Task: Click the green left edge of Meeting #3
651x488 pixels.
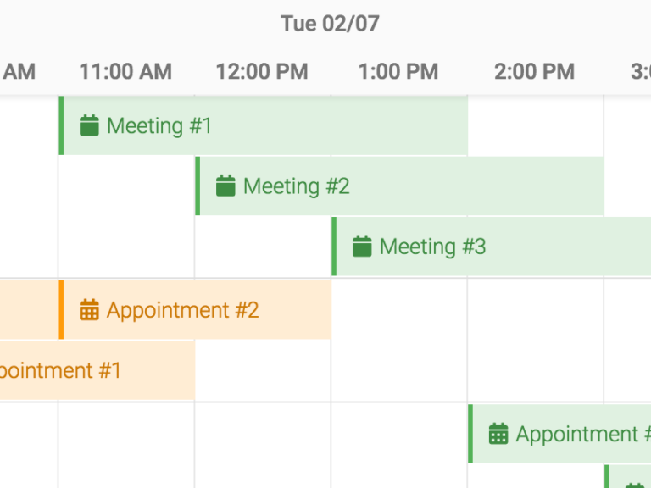Action: 334,246
